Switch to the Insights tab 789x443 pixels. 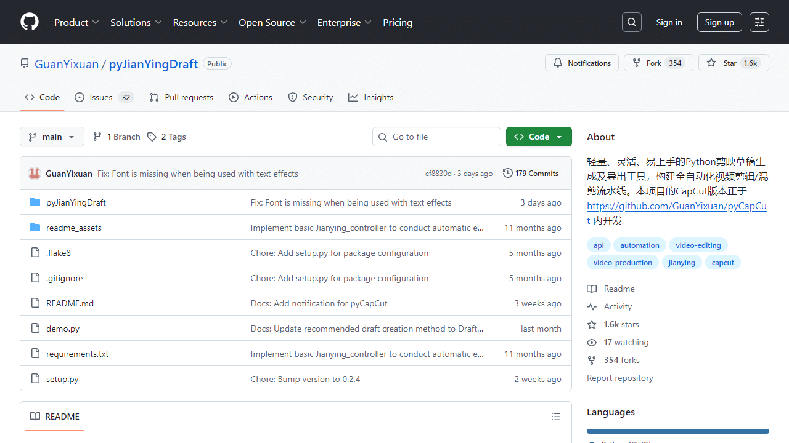coord(370,97)
